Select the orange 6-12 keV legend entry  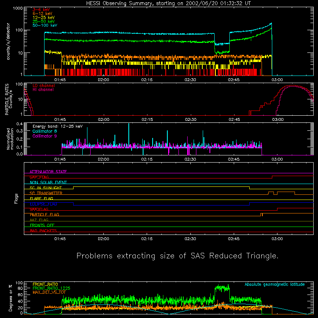click(x=43, y=14)
